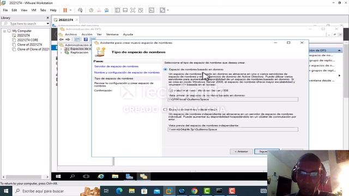Open the VMware File menu
This screenshot has width=349, height=196.
click(x=5, y=10)
